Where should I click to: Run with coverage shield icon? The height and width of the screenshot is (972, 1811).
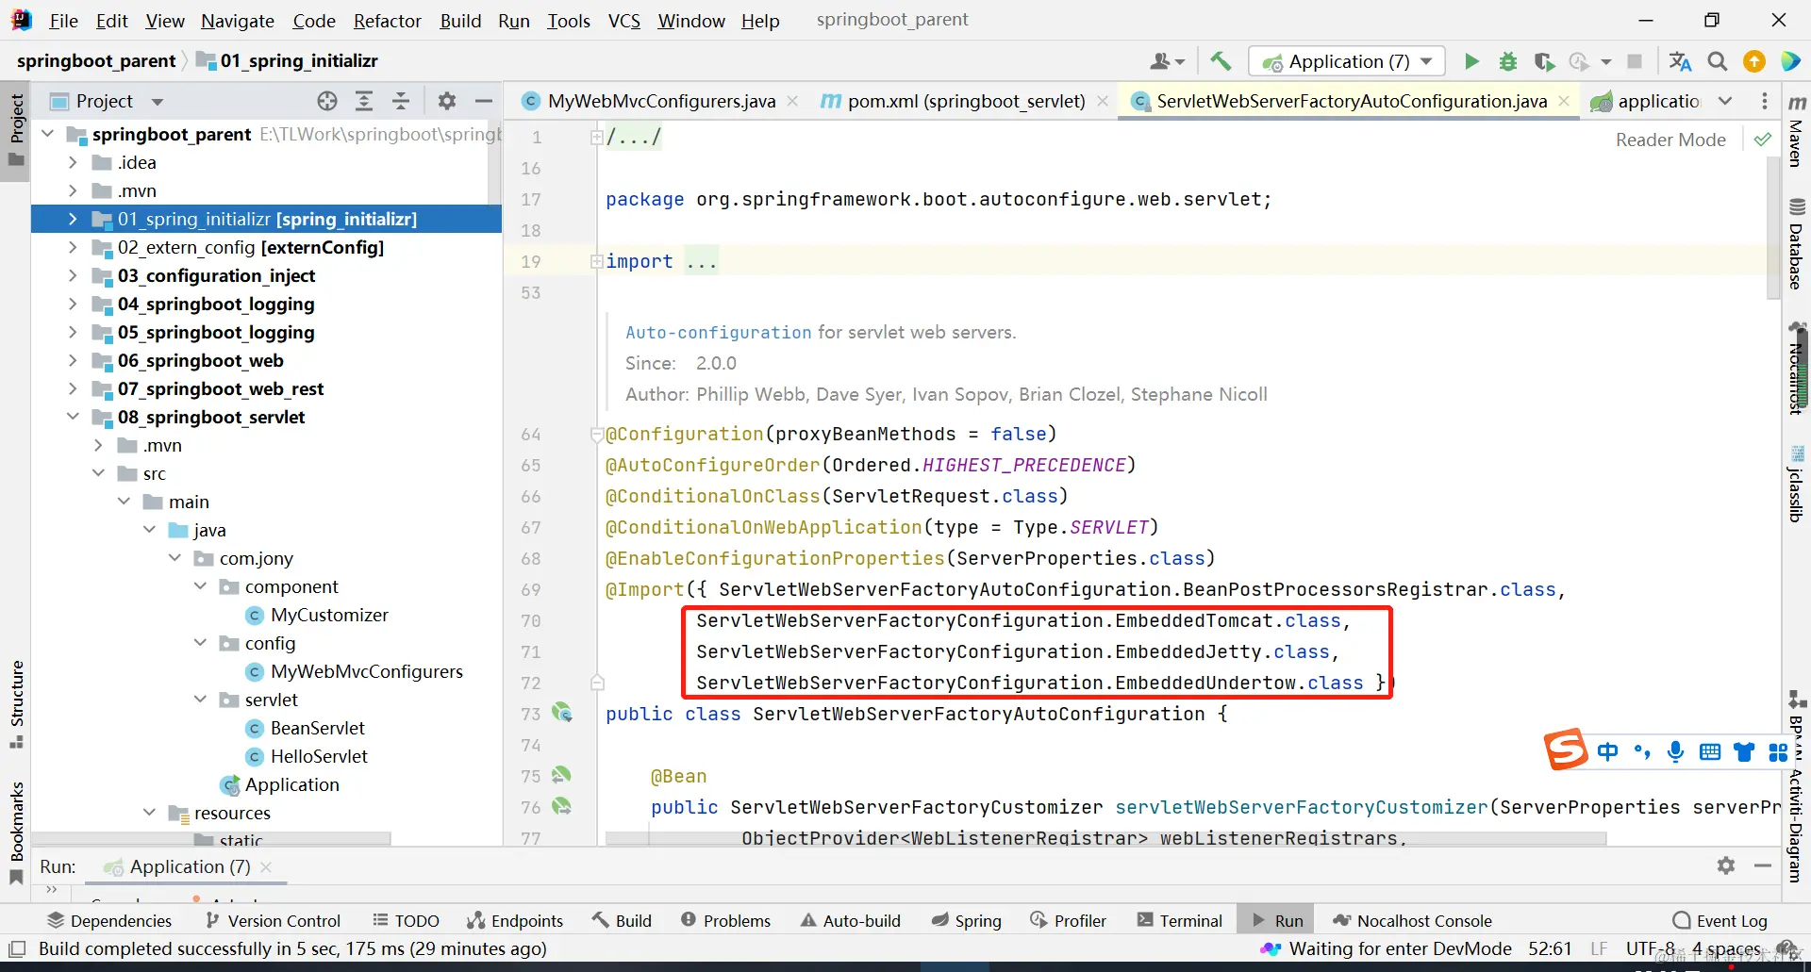point(1543,61)
